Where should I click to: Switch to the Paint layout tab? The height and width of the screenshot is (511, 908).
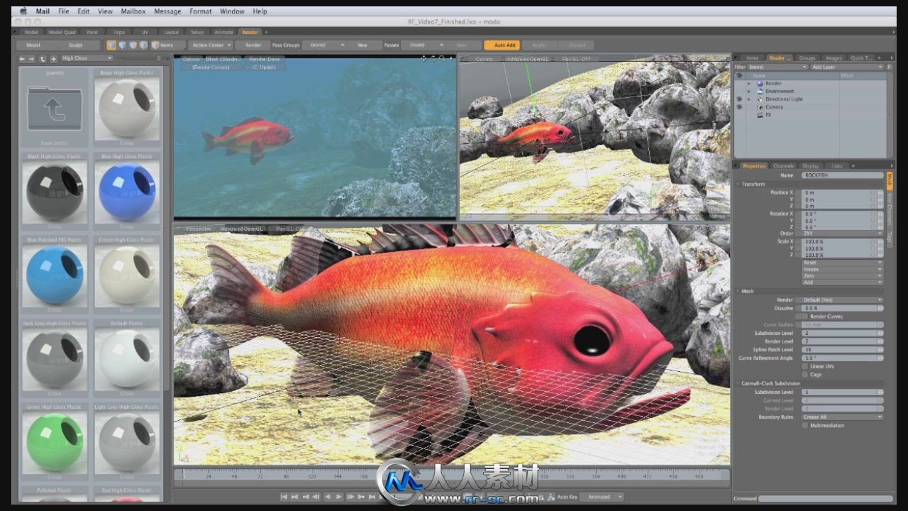coord(92,32)
